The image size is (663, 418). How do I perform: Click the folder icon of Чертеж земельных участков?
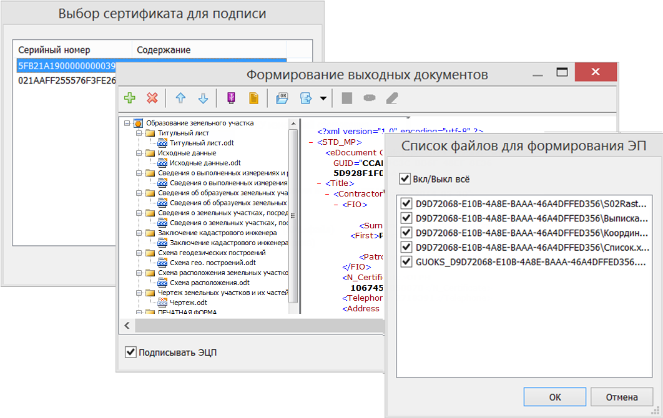pyautogui.click(x=150, y=293)
